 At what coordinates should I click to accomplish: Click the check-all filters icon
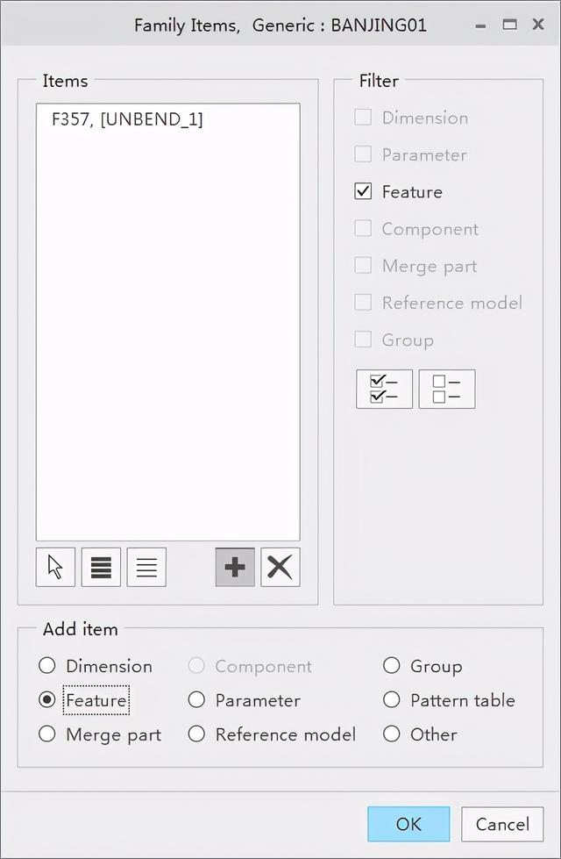384,389
